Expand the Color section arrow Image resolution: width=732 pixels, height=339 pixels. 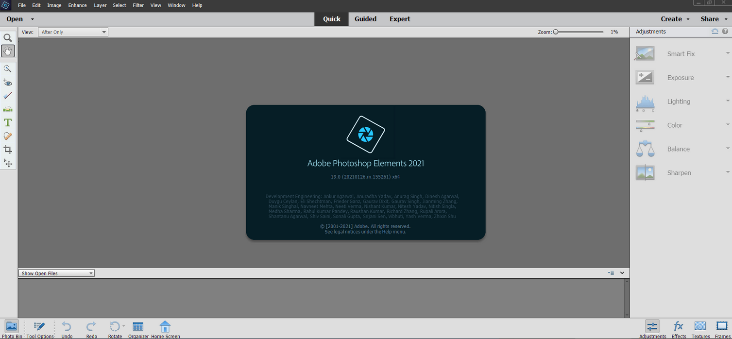click(x=728, y=124)
